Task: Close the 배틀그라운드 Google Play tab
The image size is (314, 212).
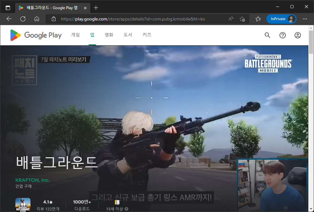Action: [x=85, y=8]
